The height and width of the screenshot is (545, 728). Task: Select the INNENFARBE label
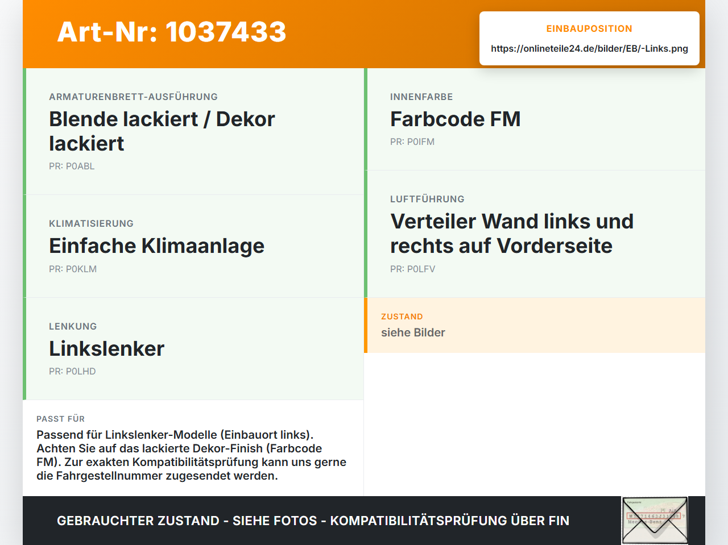click(421, 97)
